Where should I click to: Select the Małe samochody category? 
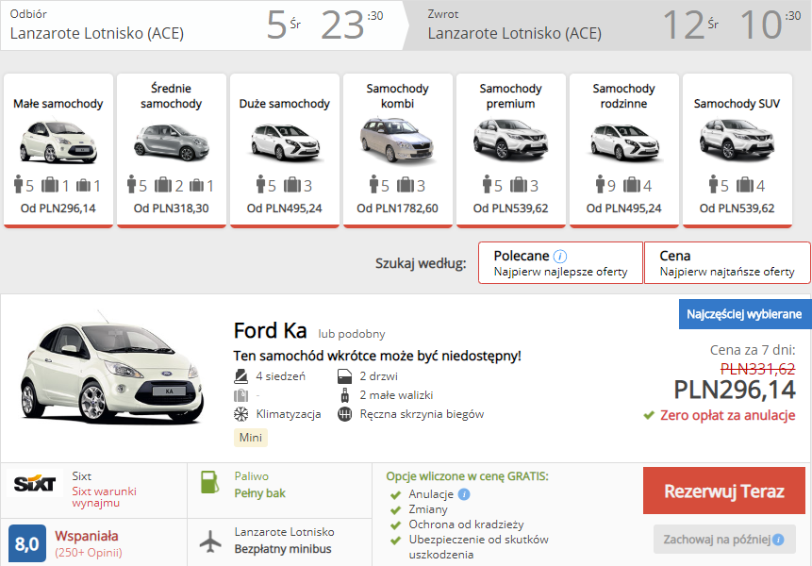coord(58,149)
